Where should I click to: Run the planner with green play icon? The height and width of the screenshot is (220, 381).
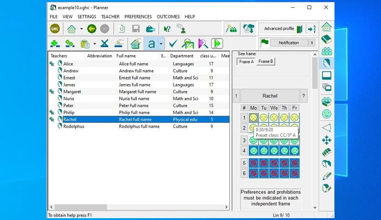(x=217, y=44)
